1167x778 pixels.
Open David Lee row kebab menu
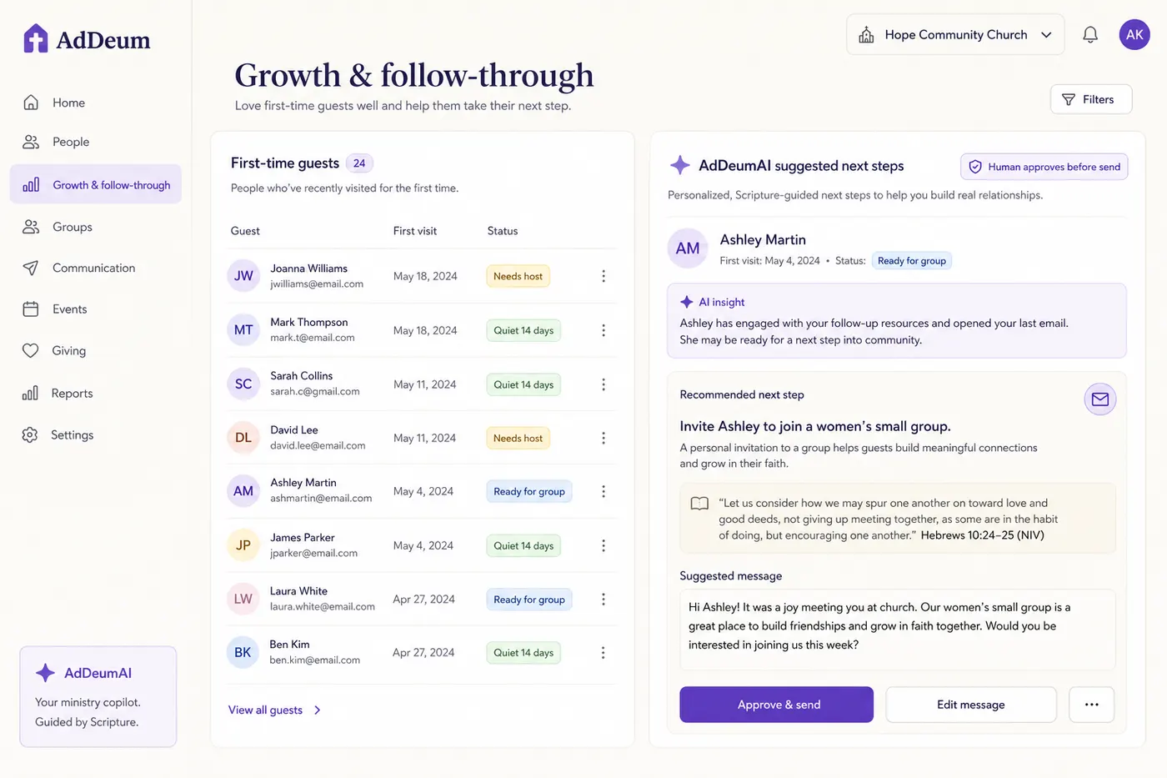point(604,438)
